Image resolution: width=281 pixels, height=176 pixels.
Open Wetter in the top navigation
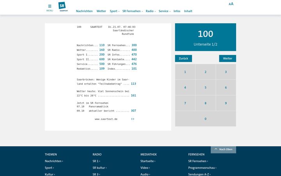(x=101, y=11)
